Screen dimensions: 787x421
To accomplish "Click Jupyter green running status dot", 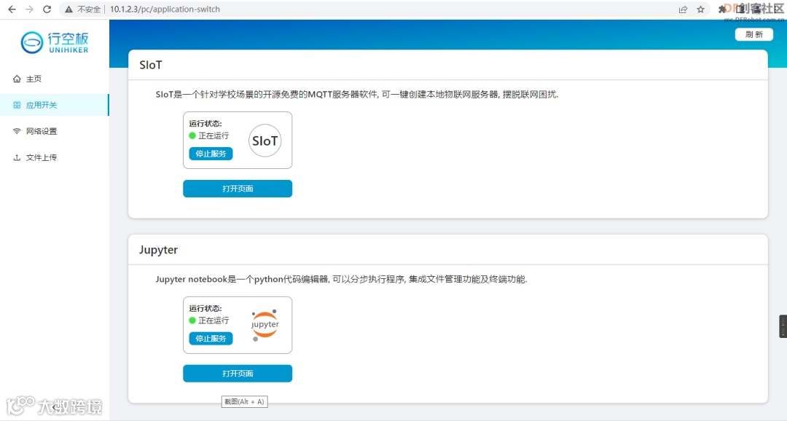I will (192, 320).
